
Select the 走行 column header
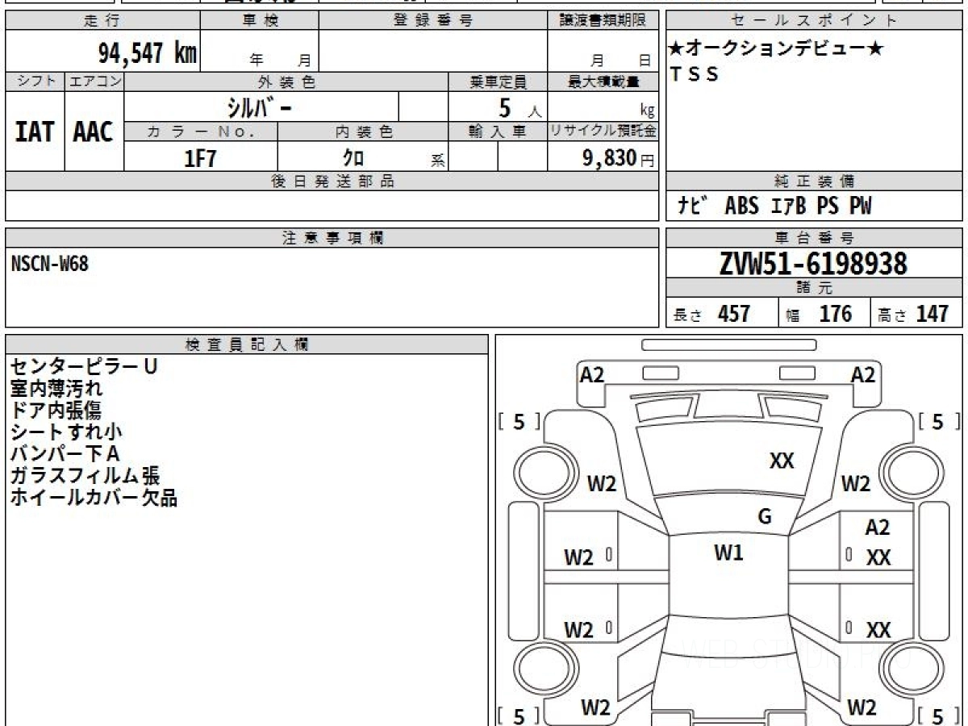pyautogui.click(x=102, y=21)
